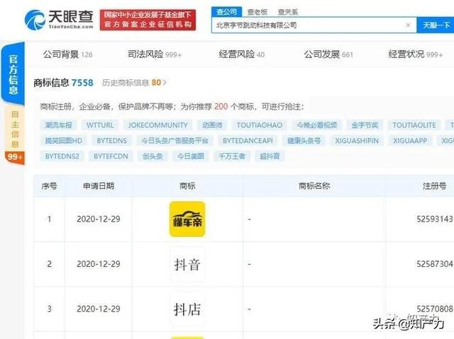The image size is (454, 339).
Task: Click the 天眼一下 search button
Action: coord(436,25)
